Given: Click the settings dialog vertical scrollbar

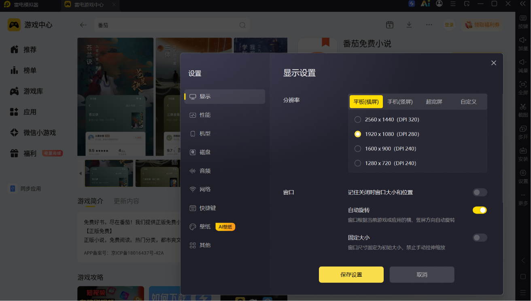Looking at the screenshot, I should coord(502,148).
